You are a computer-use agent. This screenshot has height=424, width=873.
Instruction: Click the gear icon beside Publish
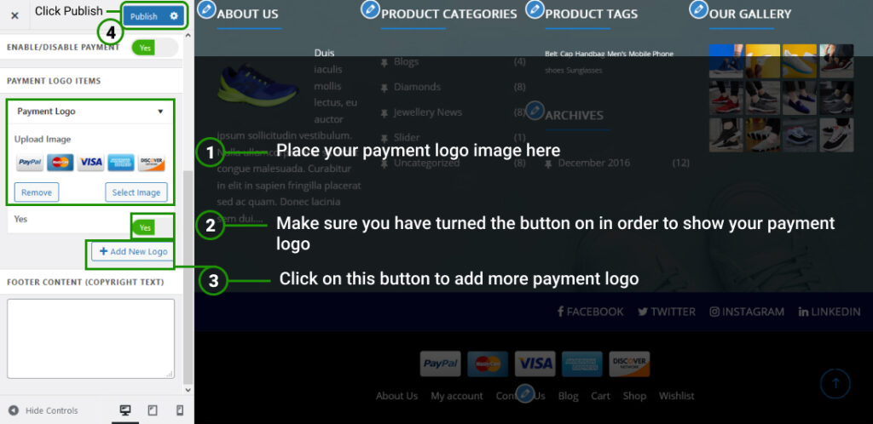tap(174, 16)
